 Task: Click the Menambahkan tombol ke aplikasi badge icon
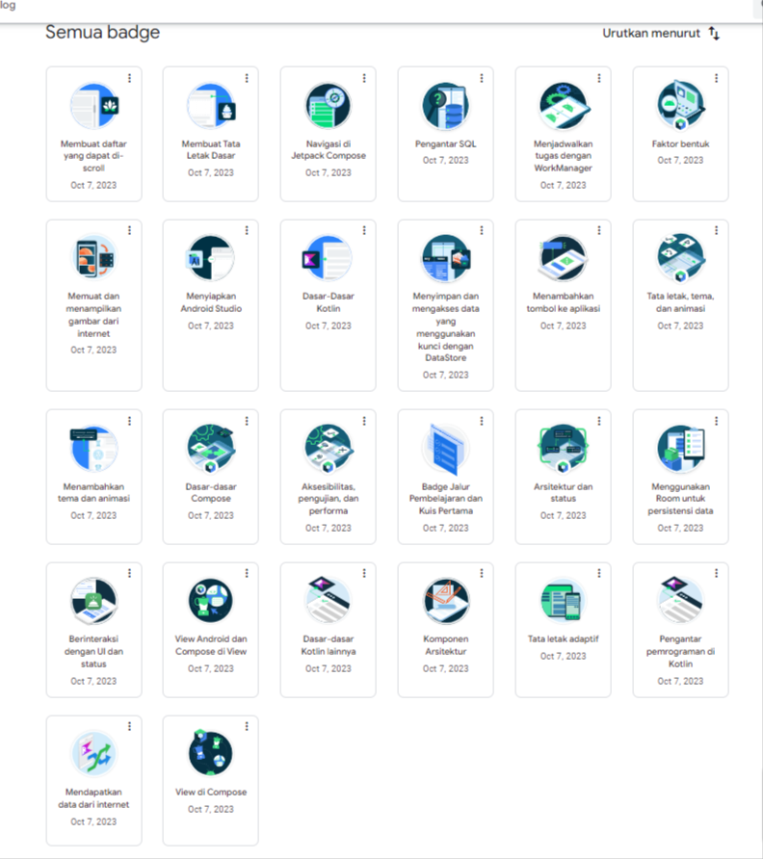564,258
